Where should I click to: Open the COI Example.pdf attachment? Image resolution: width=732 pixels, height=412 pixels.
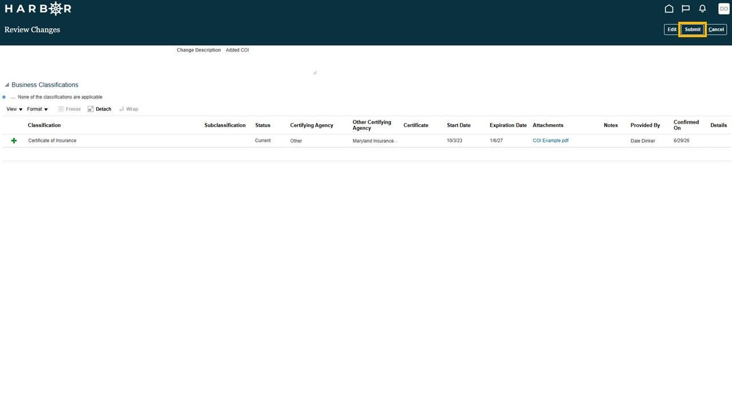[x=551, y=141]
